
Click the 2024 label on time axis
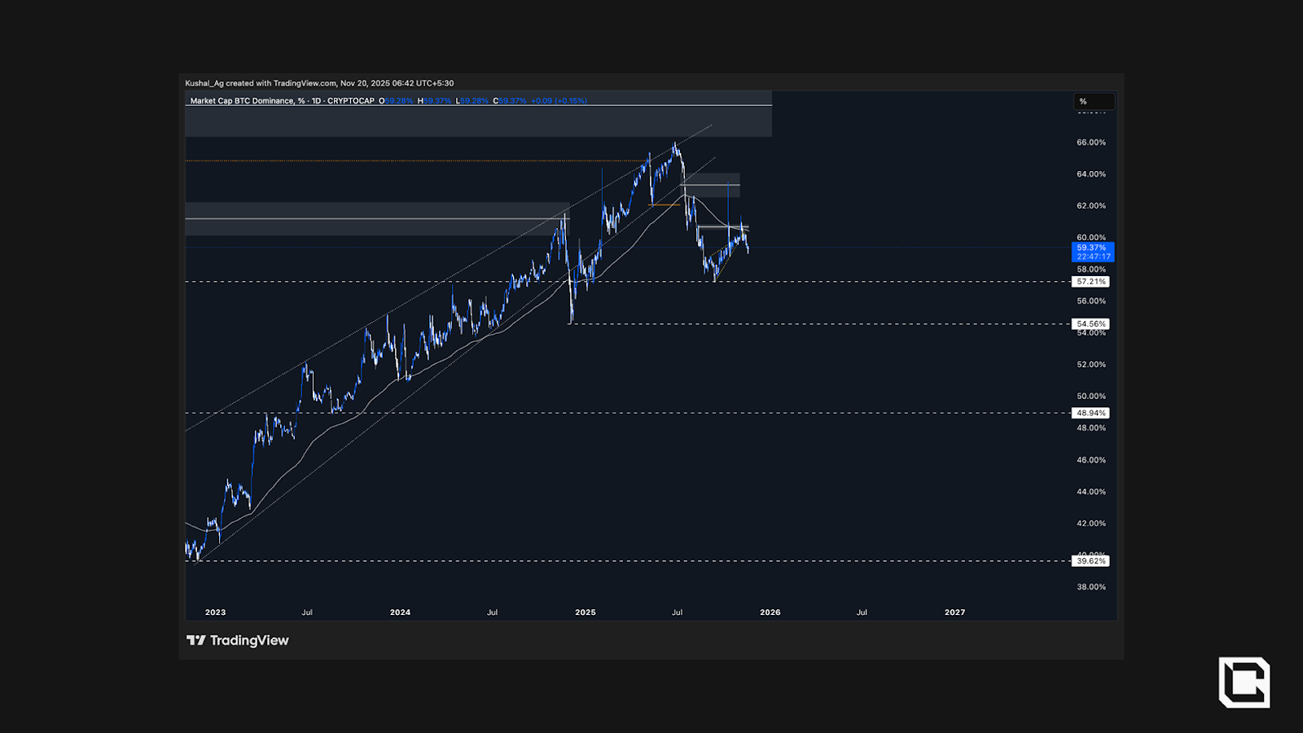400,612
